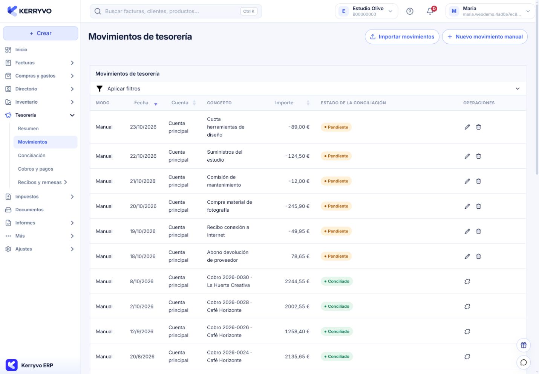Click Importar movimientos button
Viewport: 539px width, 374px height.
(x=402, y=37)
